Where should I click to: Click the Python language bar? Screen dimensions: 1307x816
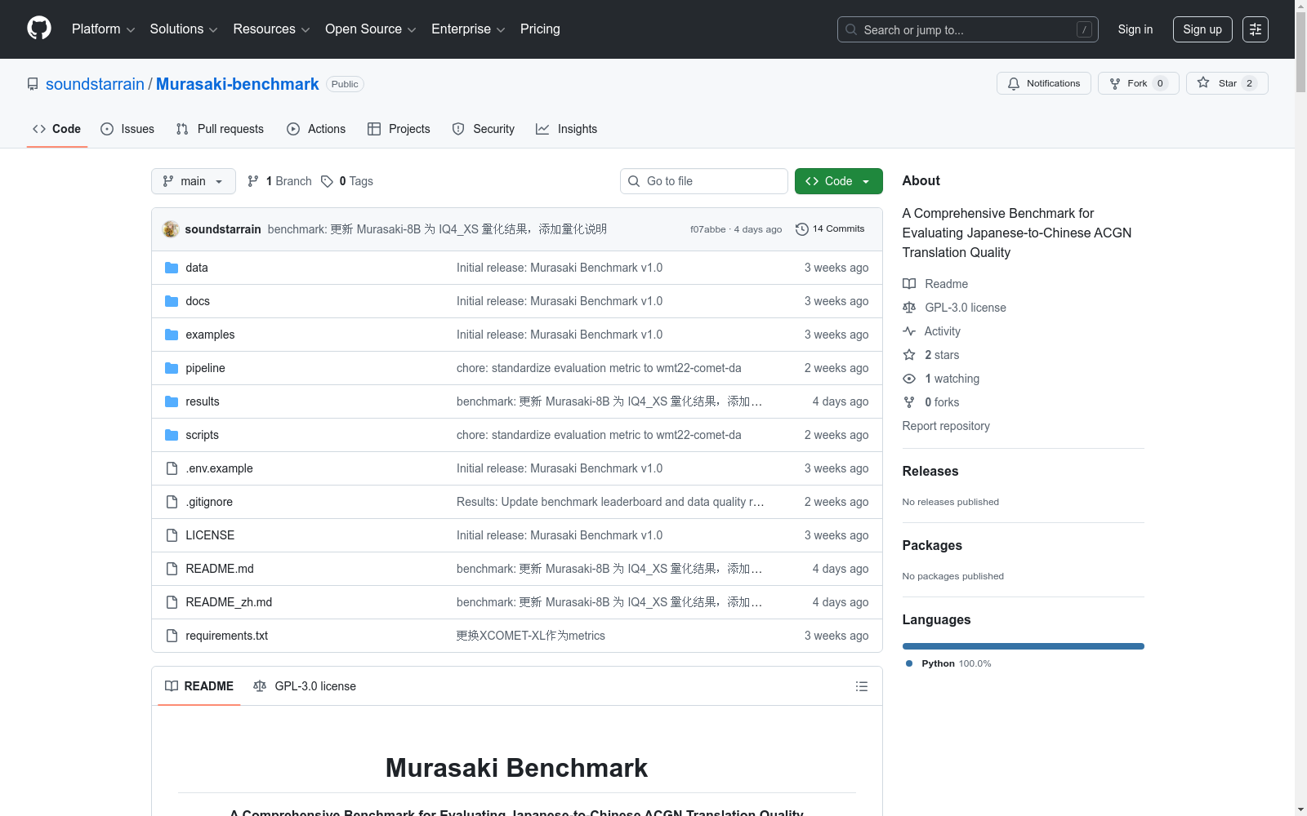click(x=1024, y=646)
